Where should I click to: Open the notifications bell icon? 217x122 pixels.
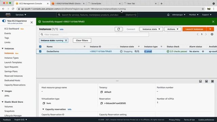click(x=168, y=15)
